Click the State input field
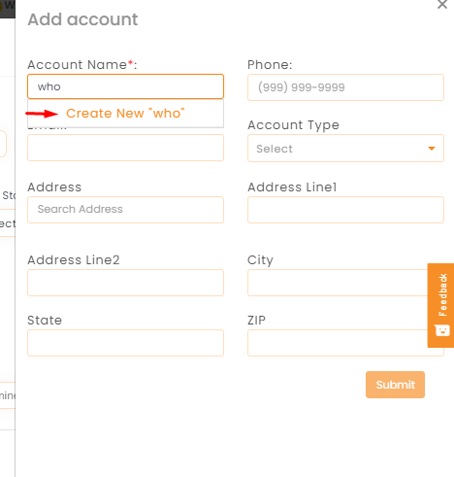Viewport: 454px width, 477px height. click(125, 343)
